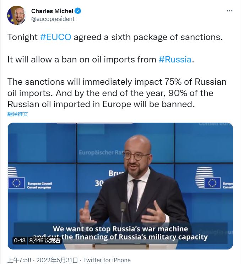This screenshot has width=244, height=264.
Task: Click the left European Council logo in video
Action: pos(30,182)
